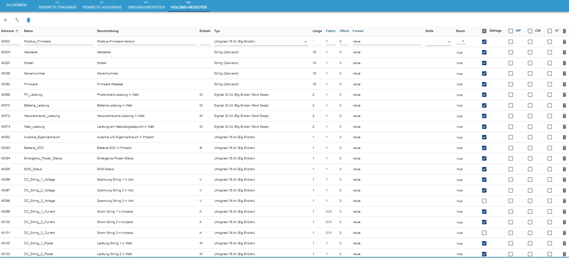Viewport: 569px width, 258px height.
Task: Enable Abfrage for DC_String_3_Voltage
Action: 484,201
